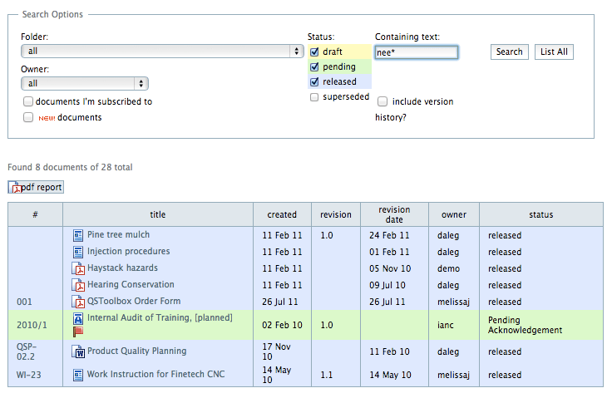Click the PDF icon on the pdf report button
Image resolution: width=612 pixels, height=393 pixels.
click(x=15, y=187)
